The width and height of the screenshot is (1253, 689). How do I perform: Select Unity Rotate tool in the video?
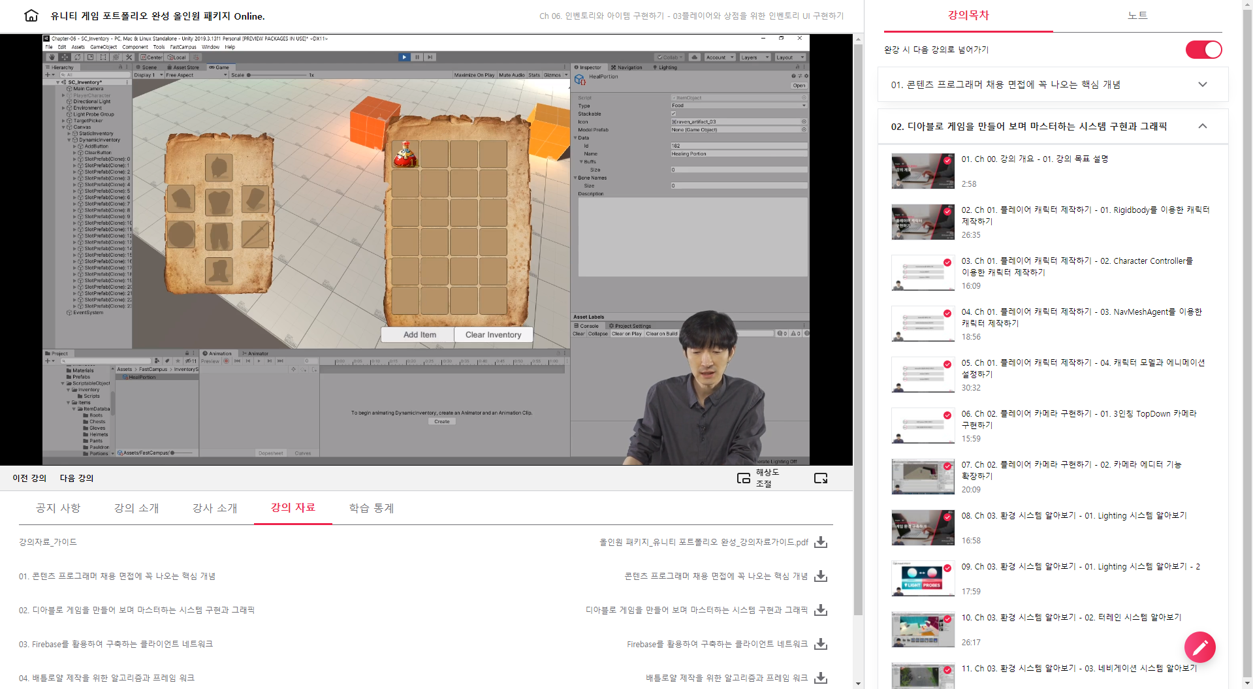click(78, 57)
